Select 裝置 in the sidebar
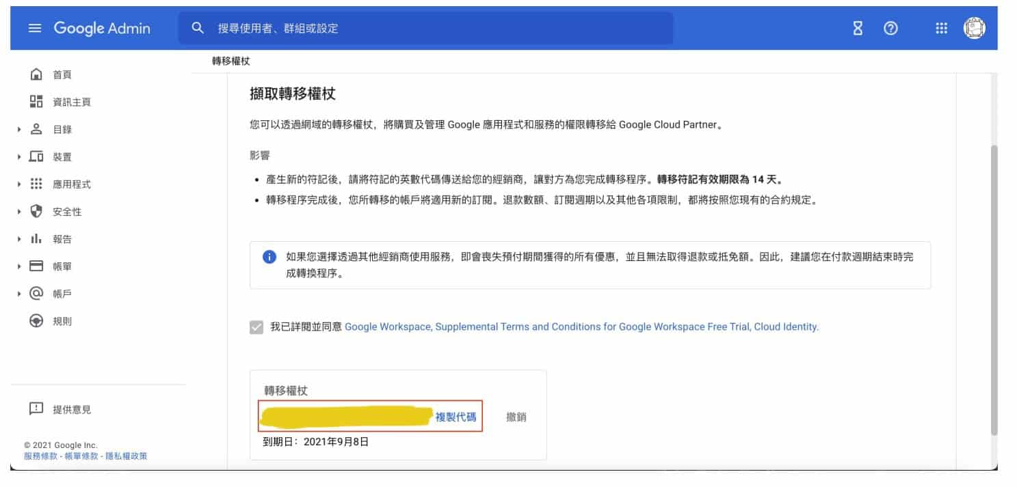 click(62, 156)
